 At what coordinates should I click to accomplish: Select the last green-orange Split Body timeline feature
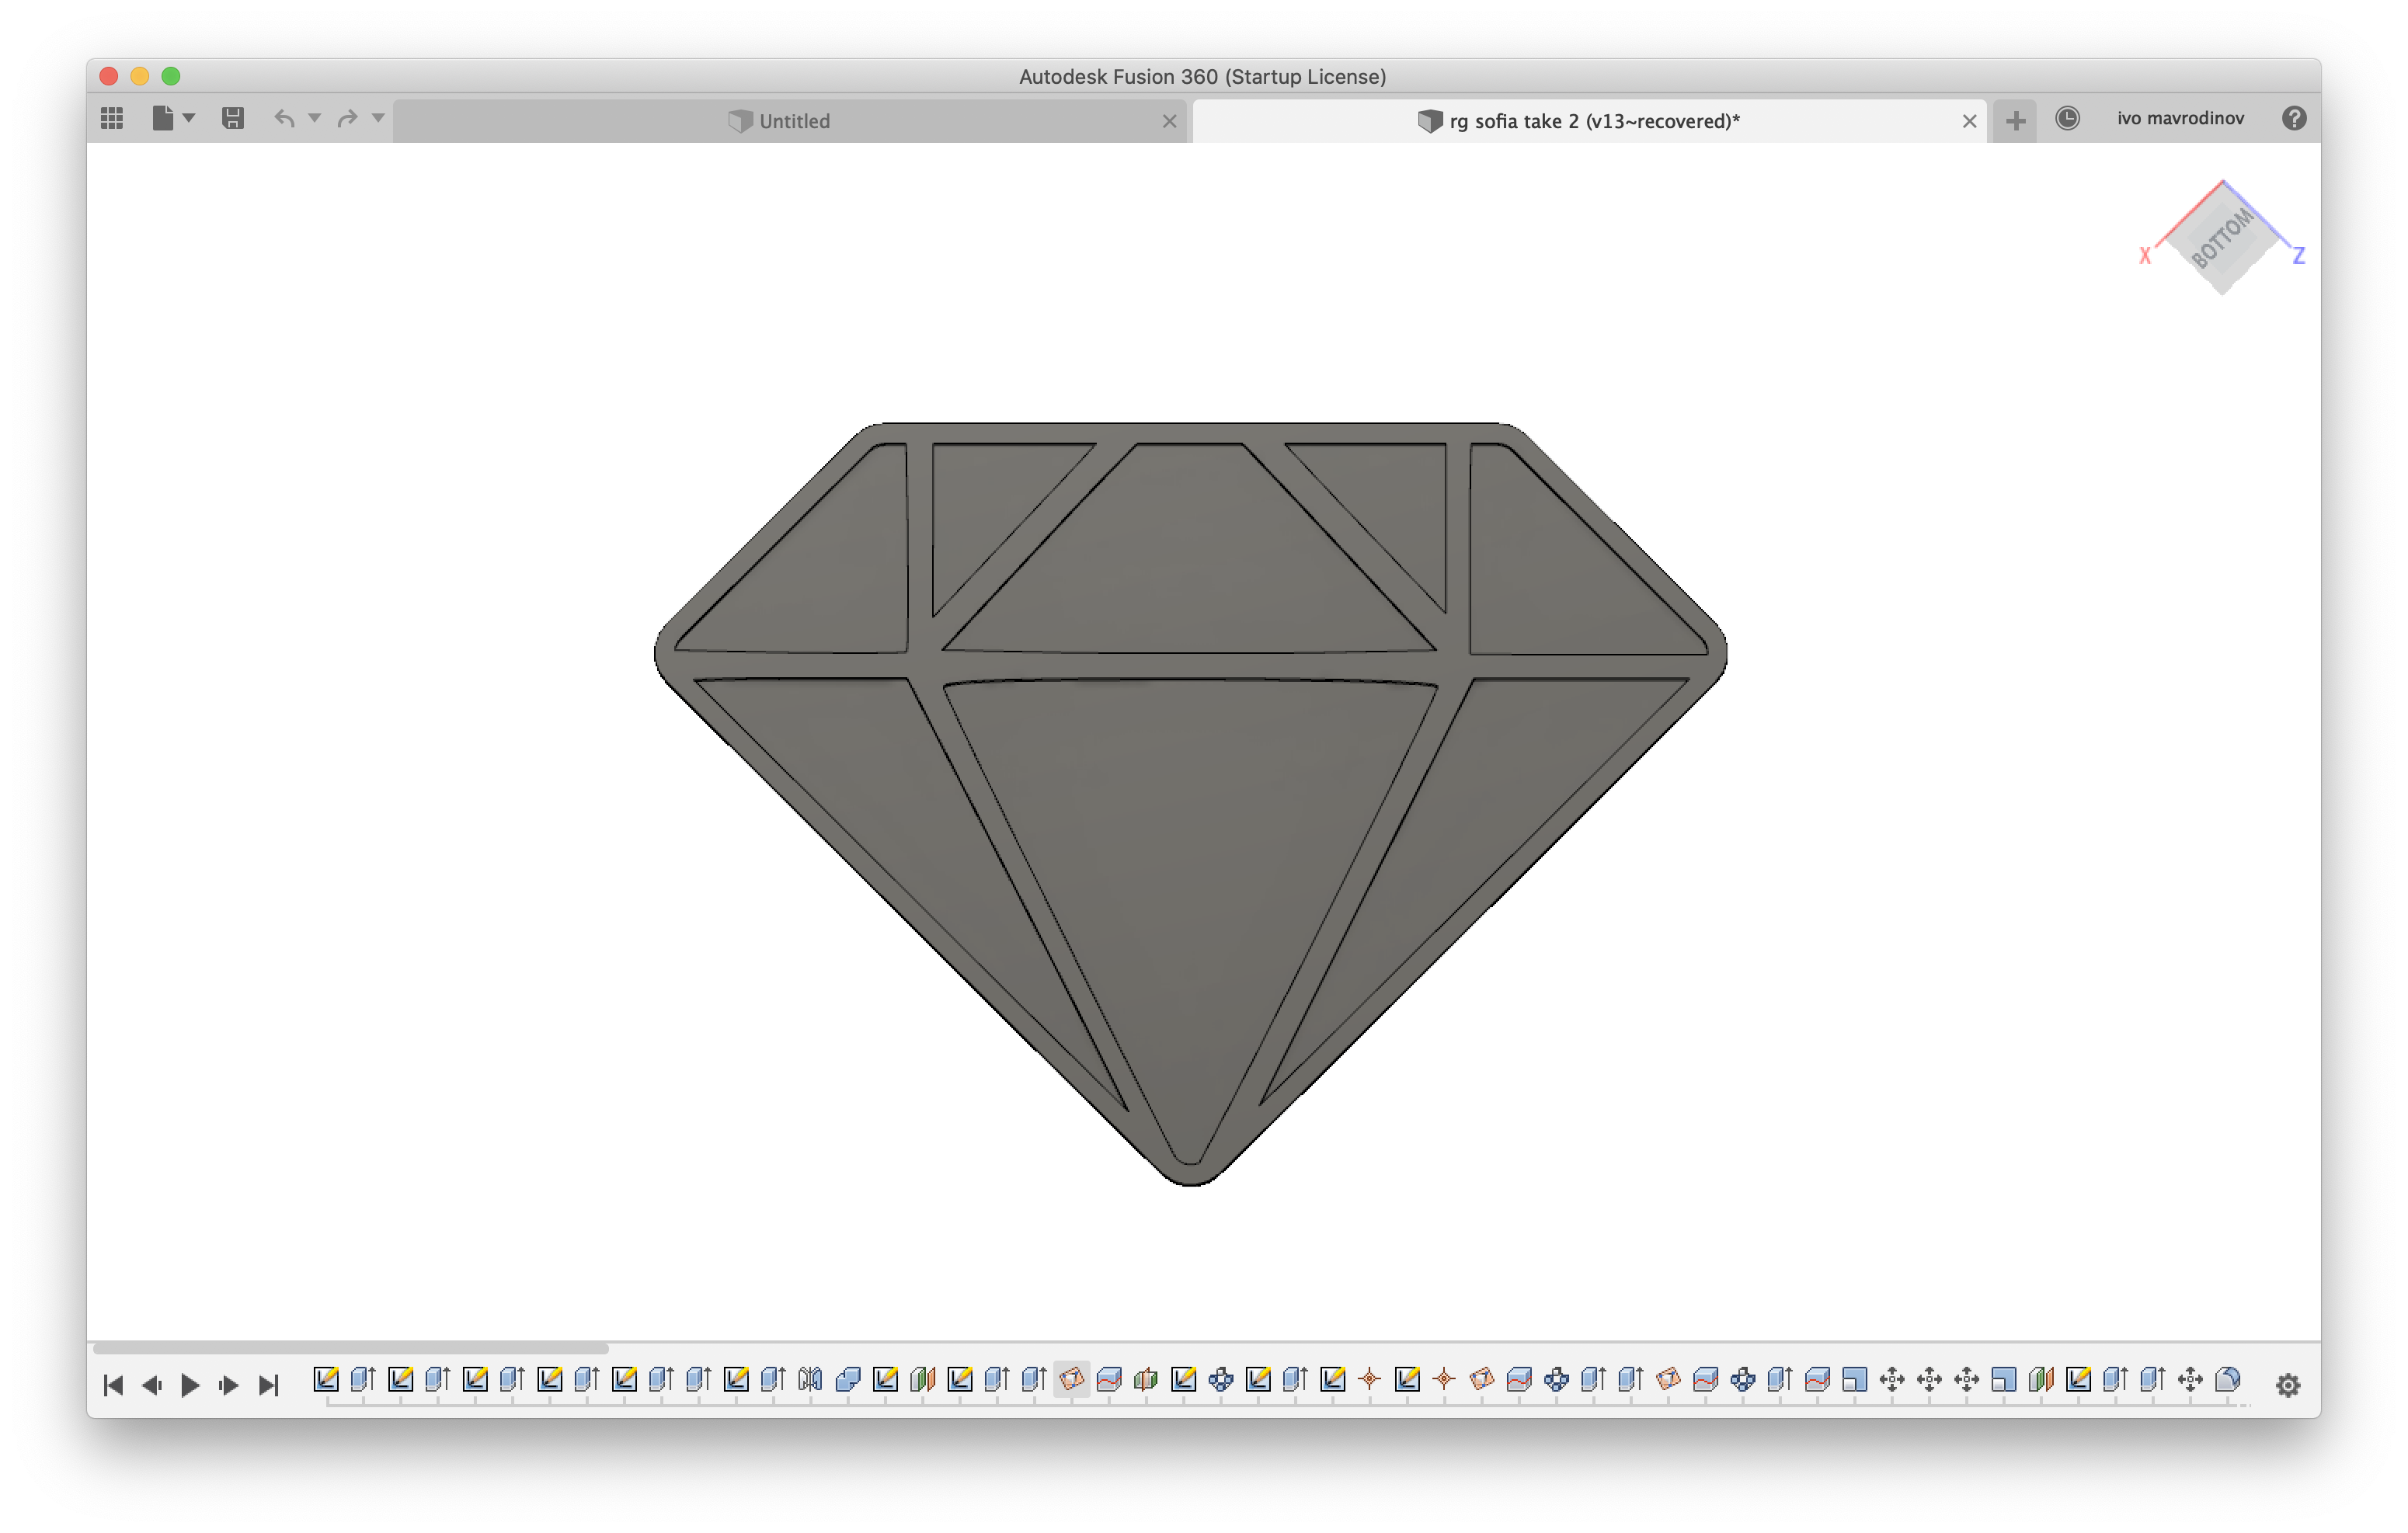(2040, 1379)
